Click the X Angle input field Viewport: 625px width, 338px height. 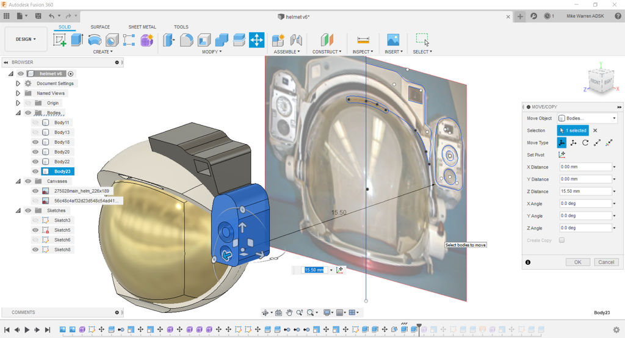tap(585, 203)
